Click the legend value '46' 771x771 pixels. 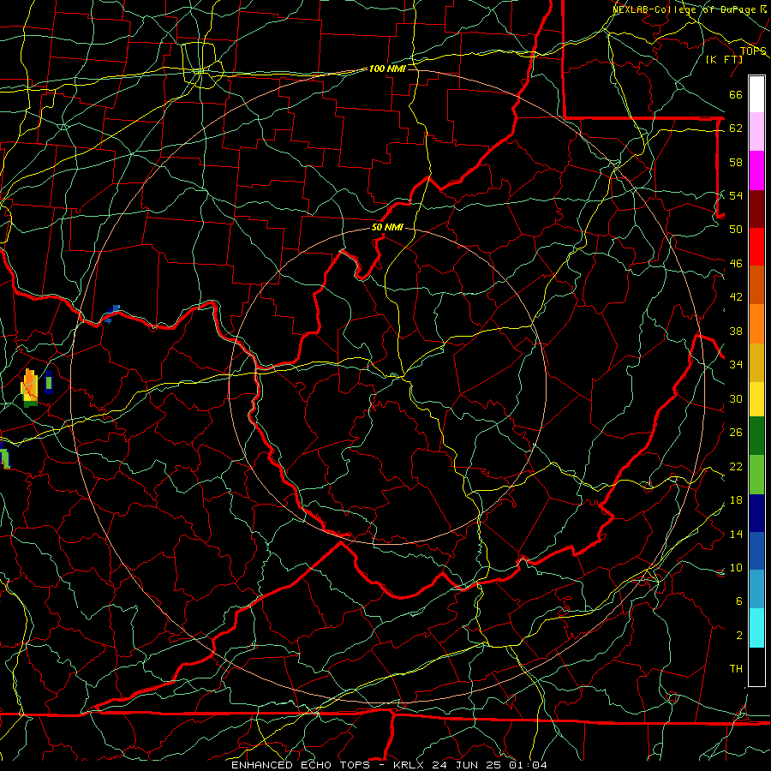point(736,264)
